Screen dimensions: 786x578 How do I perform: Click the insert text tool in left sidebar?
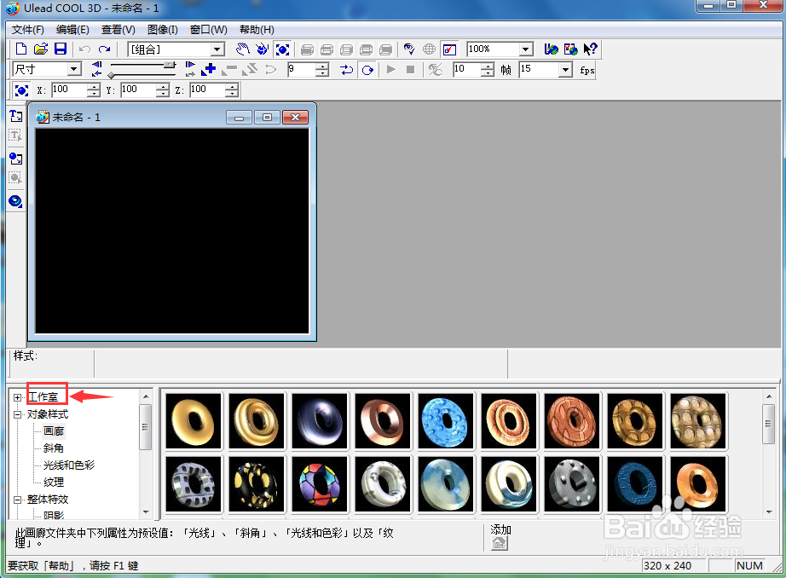point(15,116)
